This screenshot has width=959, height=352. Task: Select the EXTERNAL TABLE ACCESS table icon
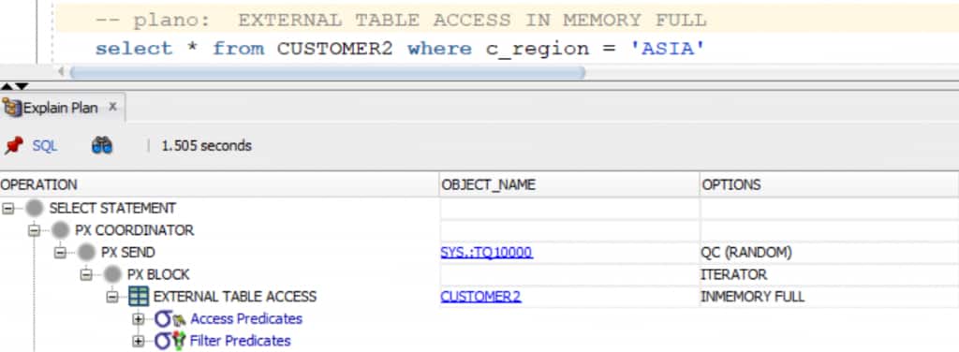tap(139, 297)
